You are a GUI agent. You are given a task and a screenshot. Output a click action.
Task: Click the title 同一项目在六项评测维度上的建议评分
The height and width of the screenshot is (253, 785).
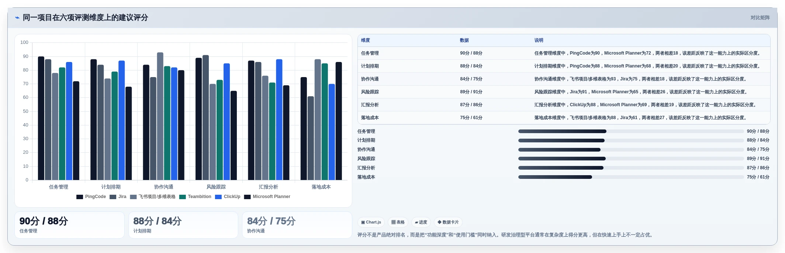(x=86, y=18)
